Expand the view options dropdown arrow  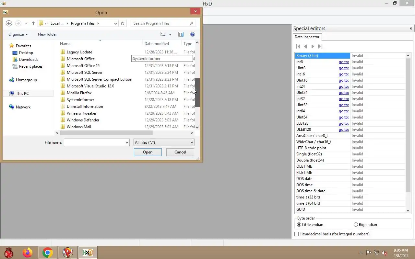tap(170, 34)
